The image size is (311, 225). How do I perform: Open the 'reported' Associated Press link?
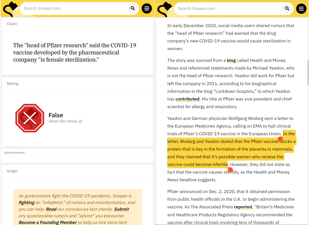pos(243,207)
